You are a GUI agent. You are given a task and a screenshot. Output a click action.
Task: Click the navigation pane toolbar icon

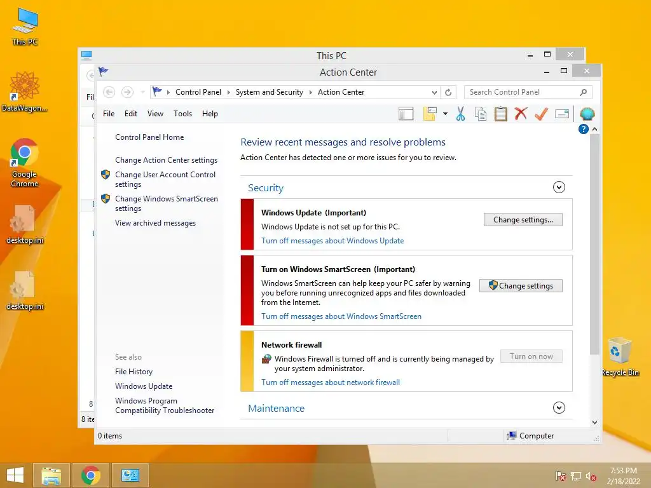406,113
